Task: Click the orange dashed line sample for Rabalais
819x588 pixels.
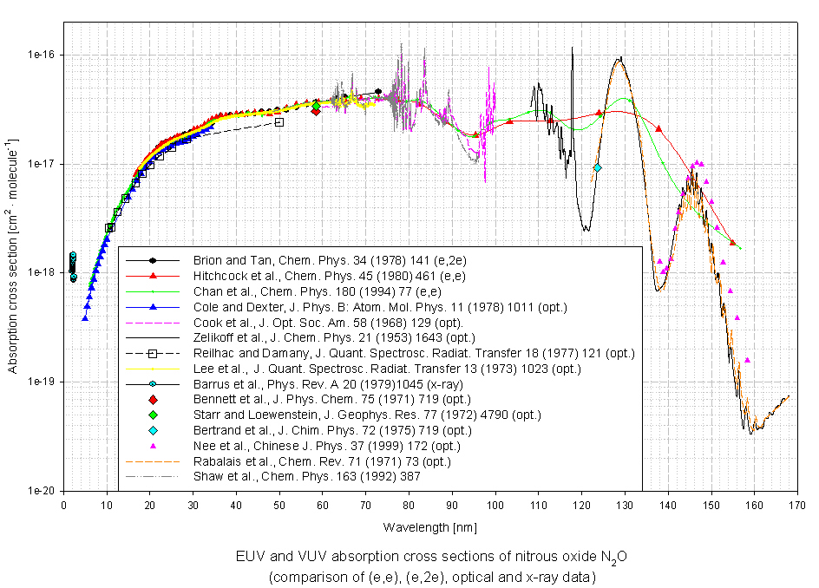Action: coord(153,461)
